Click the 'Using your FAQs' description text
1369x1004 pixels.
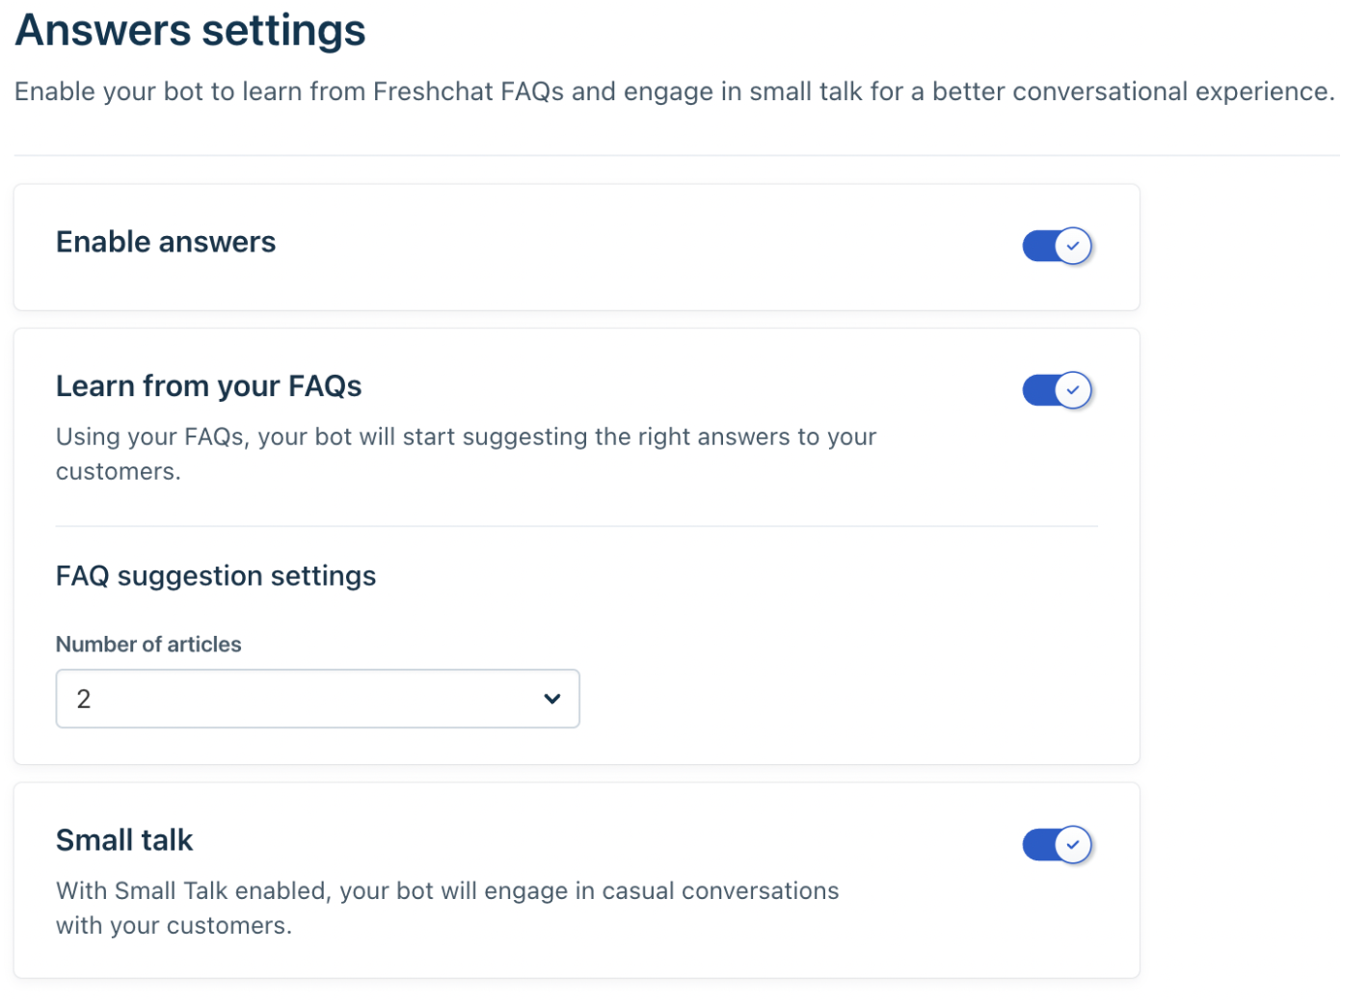(x=466, y=437)
